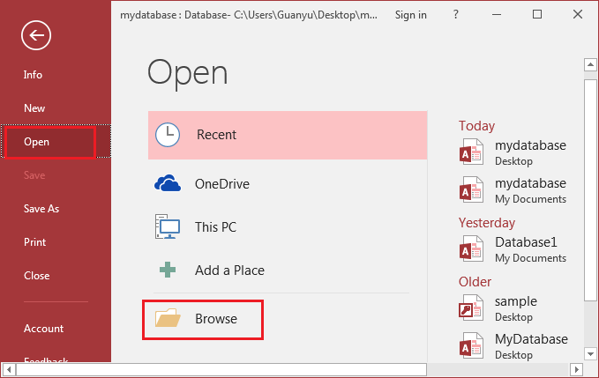The width and height of the screenshot is (599, 378).
Task: Open today's mydatabase Desktop file name
Action: 530,145
